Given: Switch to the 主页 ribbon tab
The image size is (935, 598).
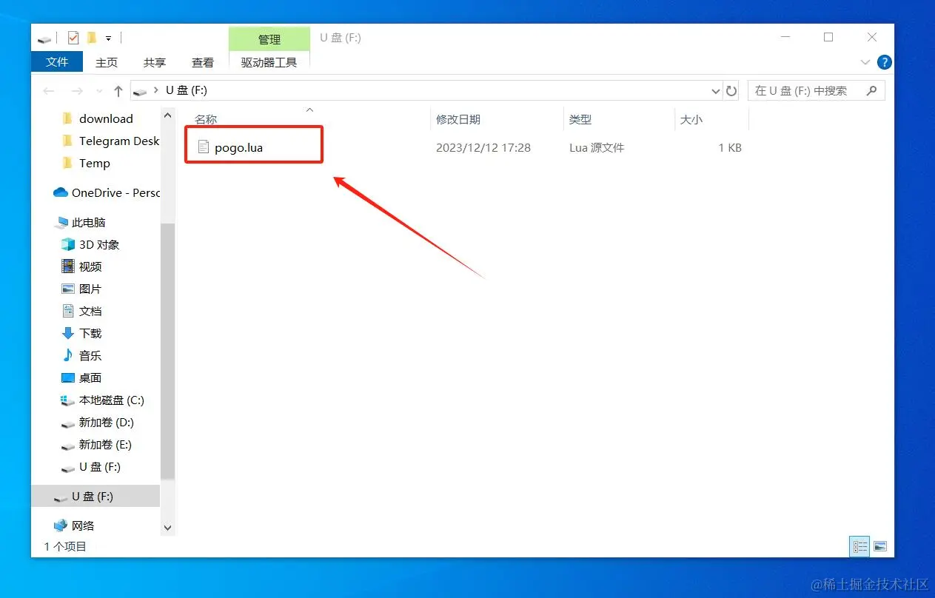Looking at the screenshot, I should point(107,63).
